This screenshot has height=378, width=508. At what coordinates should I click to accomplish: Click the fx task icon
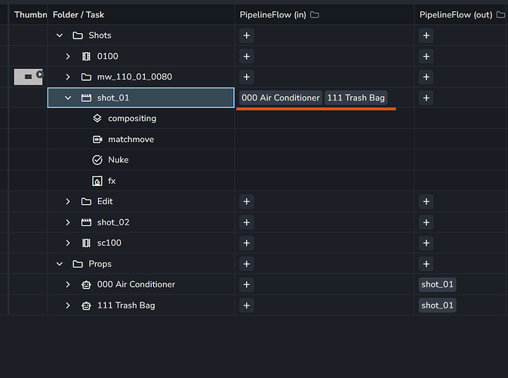97,181
